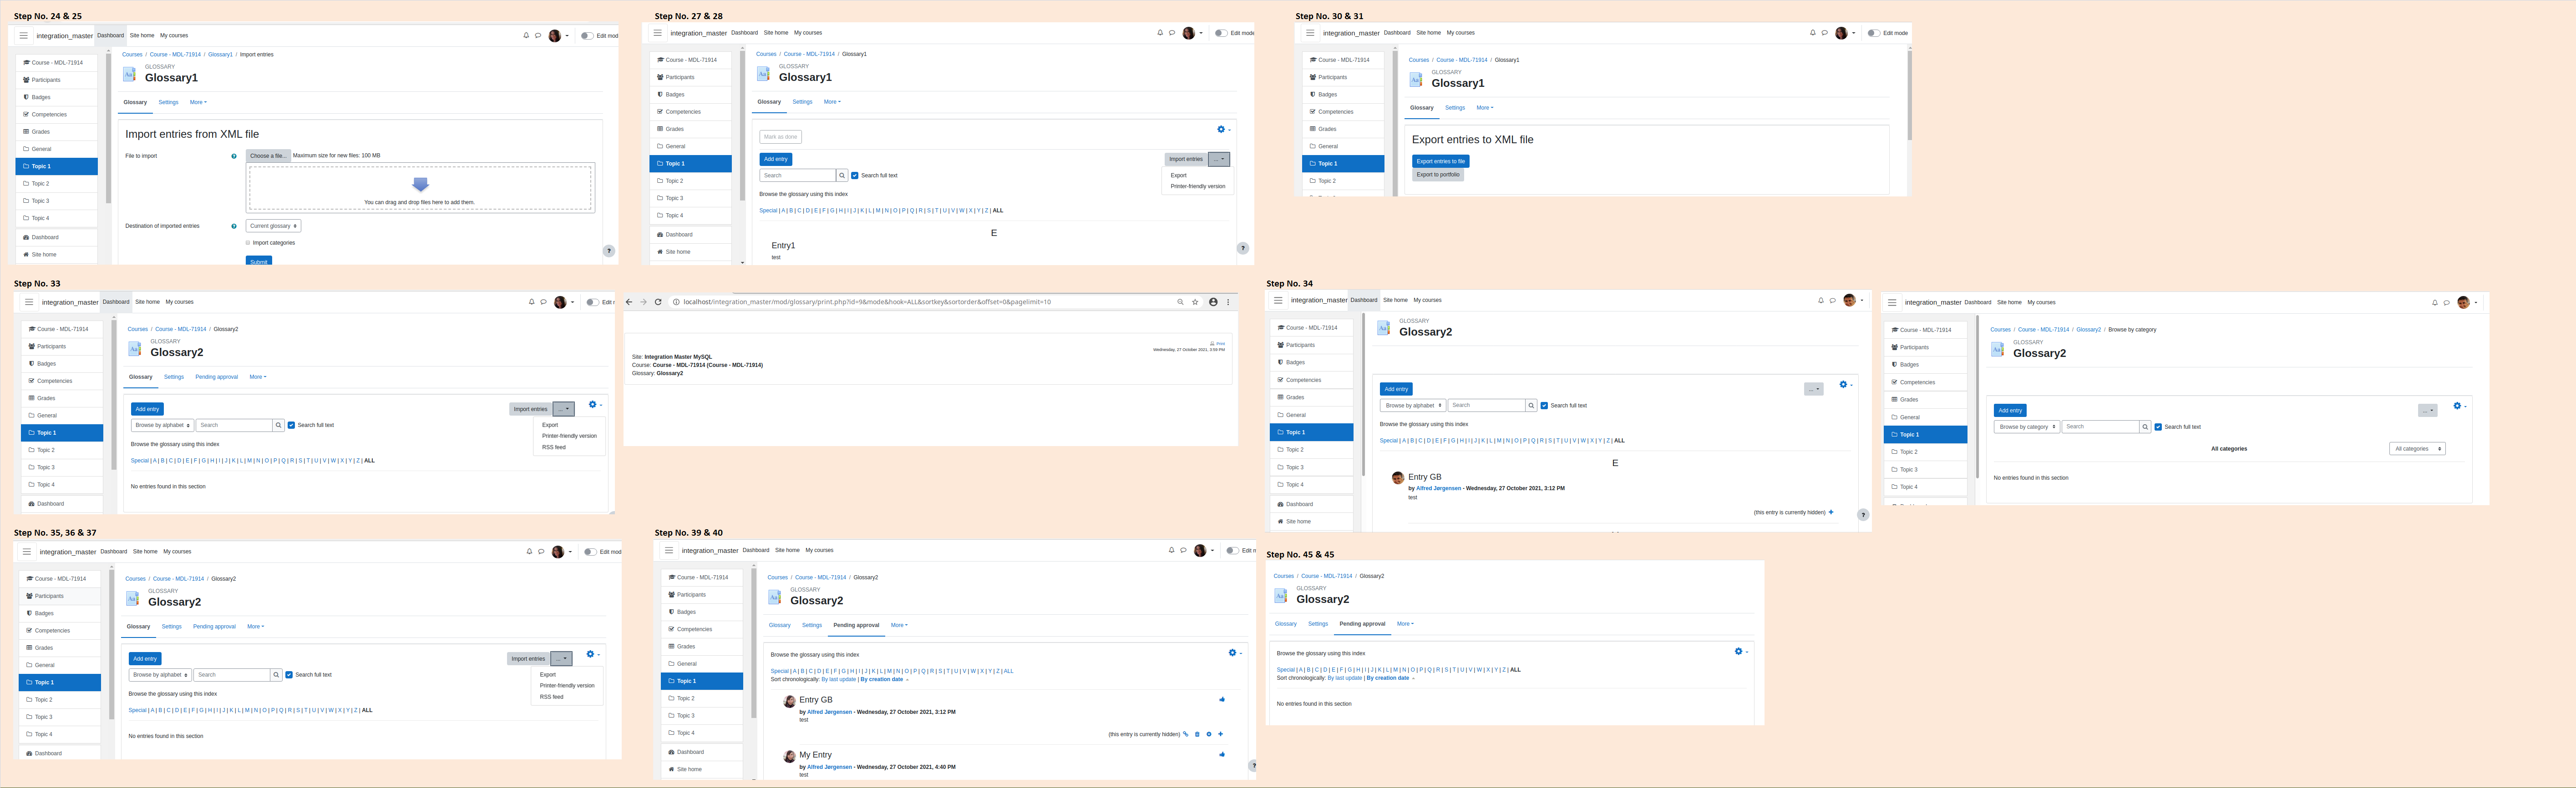Open messages icon in Step 27 & 28 screenshot

pyautogui.click(x=1172, y=33)
